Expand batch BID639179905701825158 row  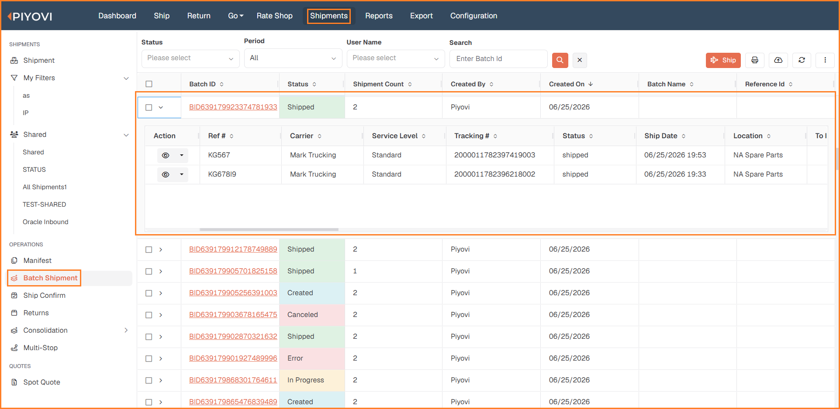161,271
